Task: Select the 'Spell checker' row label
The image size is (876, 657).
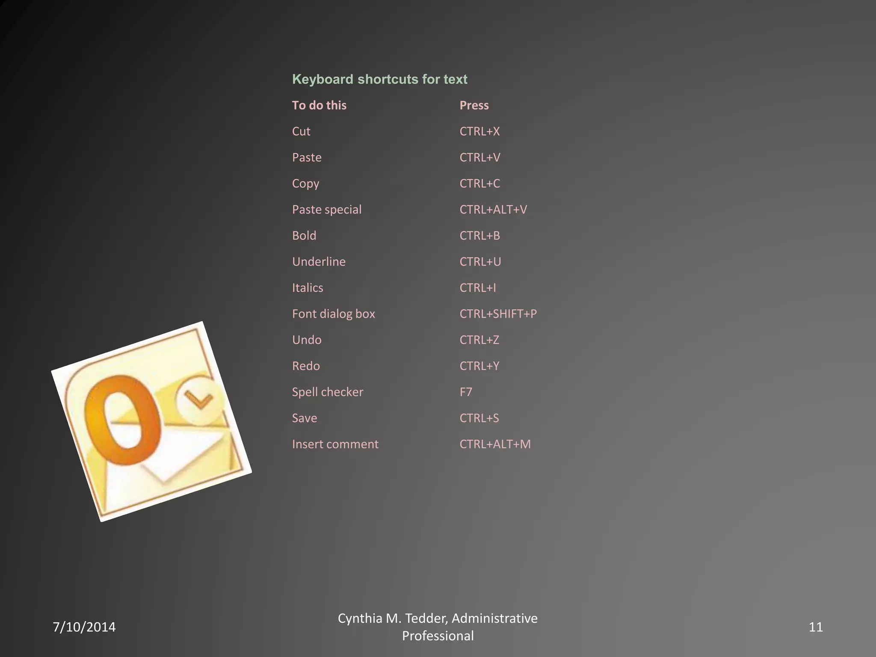Action: point(328,393)
